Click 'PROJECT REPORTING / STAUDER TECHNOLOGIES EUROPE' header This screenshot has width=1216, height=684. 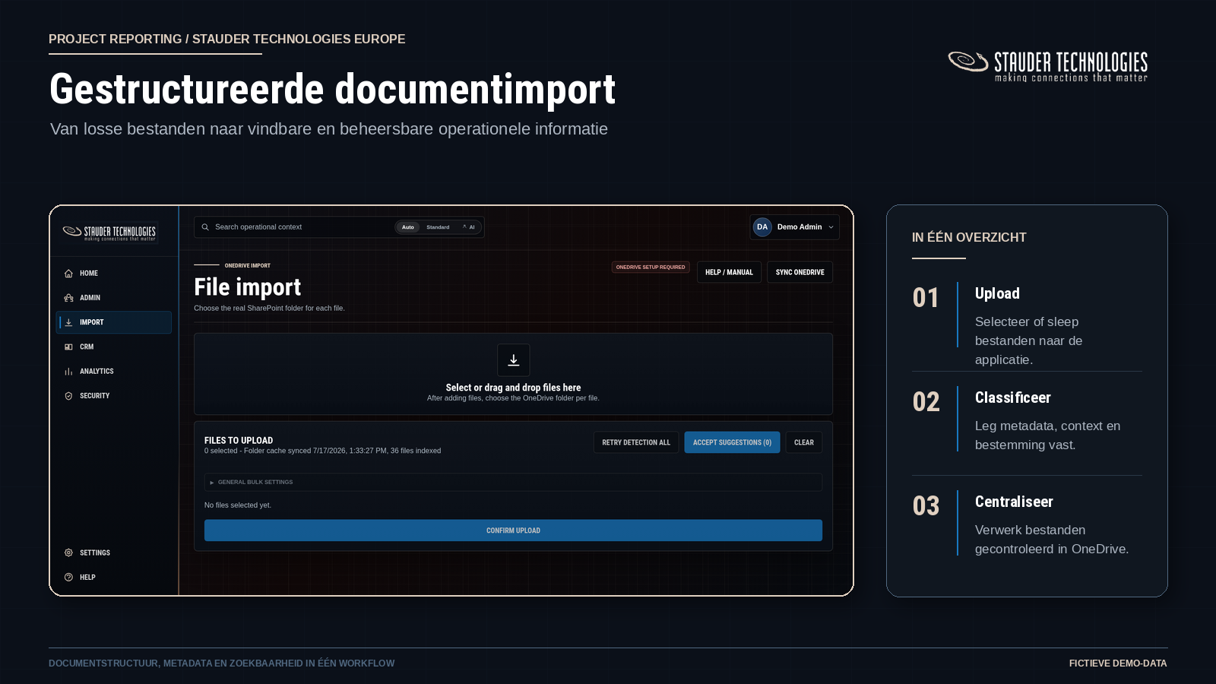226,39
